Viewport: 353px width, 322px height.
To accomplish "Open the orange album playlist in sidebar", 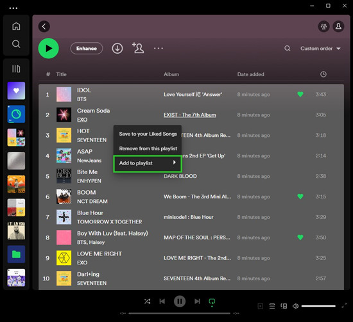I will point(16,184).
